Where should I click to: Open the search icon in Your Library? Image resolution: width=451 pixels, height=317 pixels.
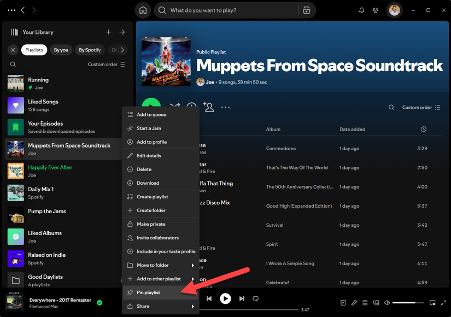click(x=13, y=63)
